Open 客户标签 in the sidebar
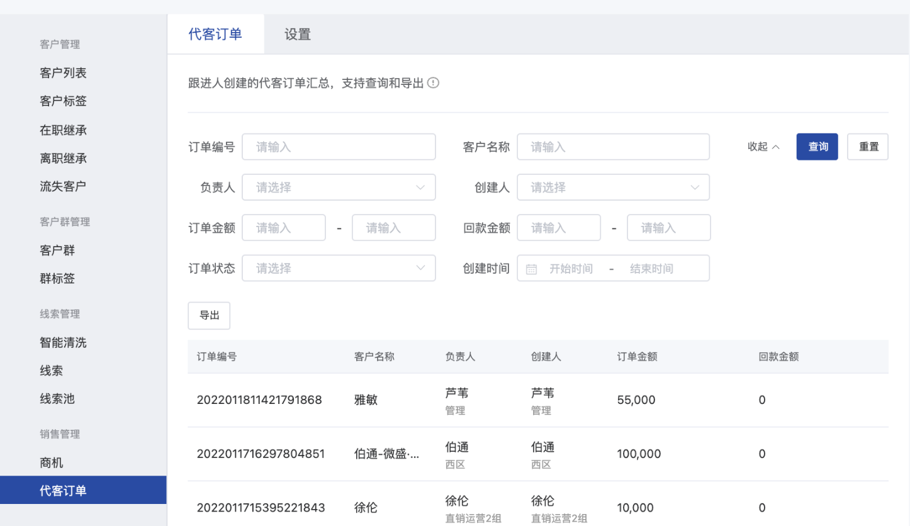 63,101
